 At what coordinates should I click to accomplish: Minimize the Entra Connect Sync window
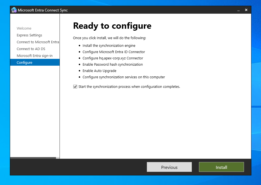tap(238, 10)
